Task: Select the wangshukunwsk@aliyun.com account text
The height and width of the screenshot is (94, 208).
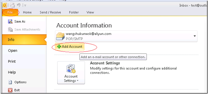Action: [89, 34]
